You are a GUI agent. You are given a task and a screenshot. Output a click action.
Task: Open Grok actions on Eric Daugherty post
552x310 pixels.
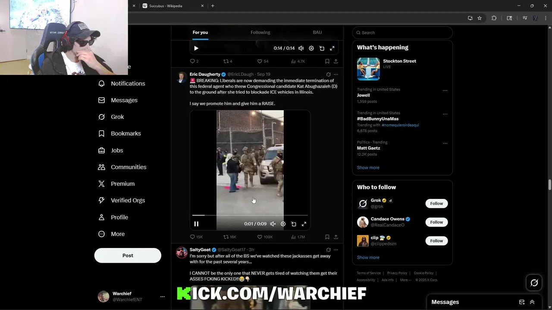329,74
